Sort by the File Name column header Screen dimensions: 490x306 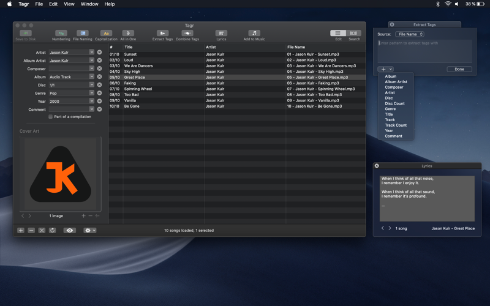tap(325, 47)
